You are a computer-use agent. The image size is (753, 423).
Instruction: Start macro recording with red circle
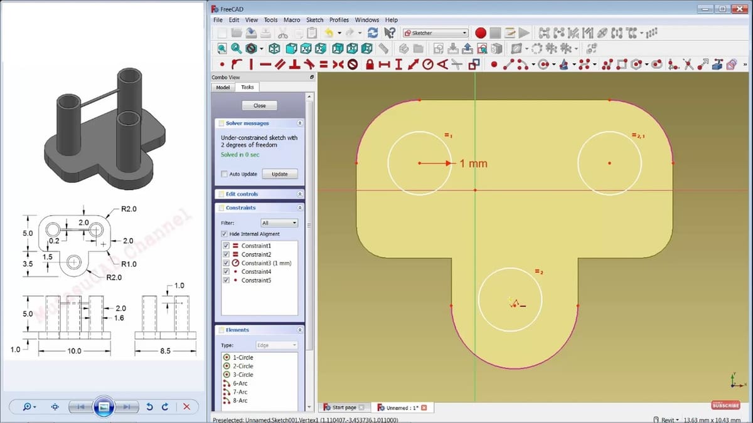(x=481, y=33)
